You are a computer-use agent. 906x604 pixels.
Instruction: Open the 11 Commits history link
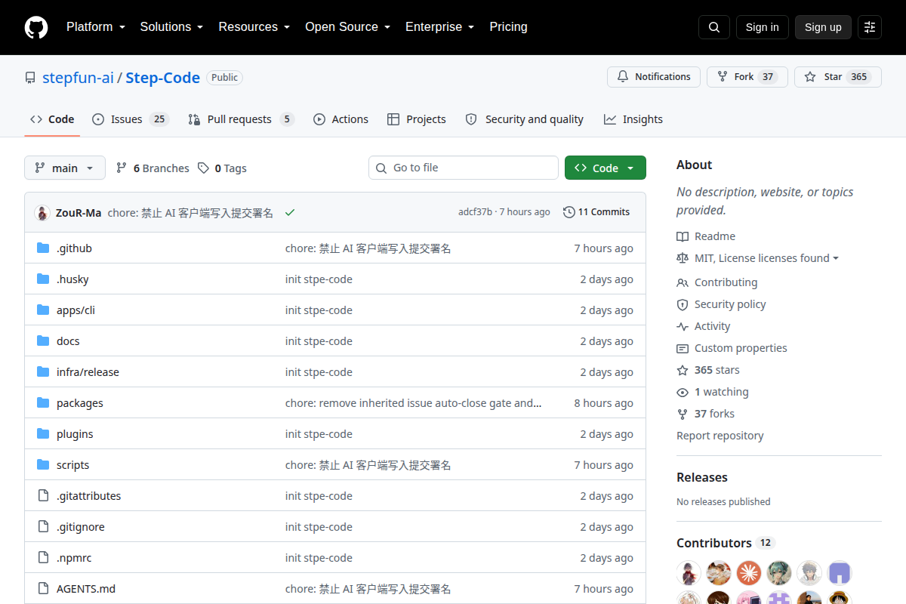596,212
